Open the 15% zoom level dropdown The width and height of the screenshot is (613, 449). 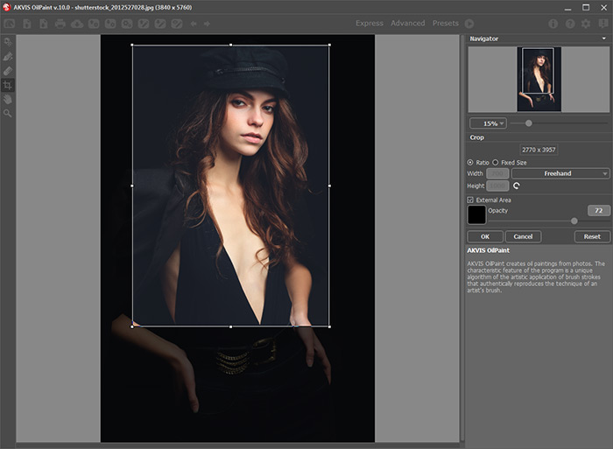(x=488, y=123)
